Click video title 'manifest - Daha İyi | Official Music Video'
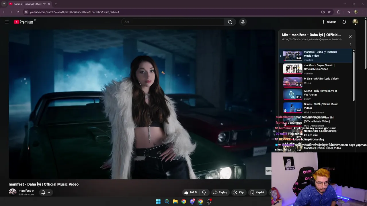 point(44,184)
